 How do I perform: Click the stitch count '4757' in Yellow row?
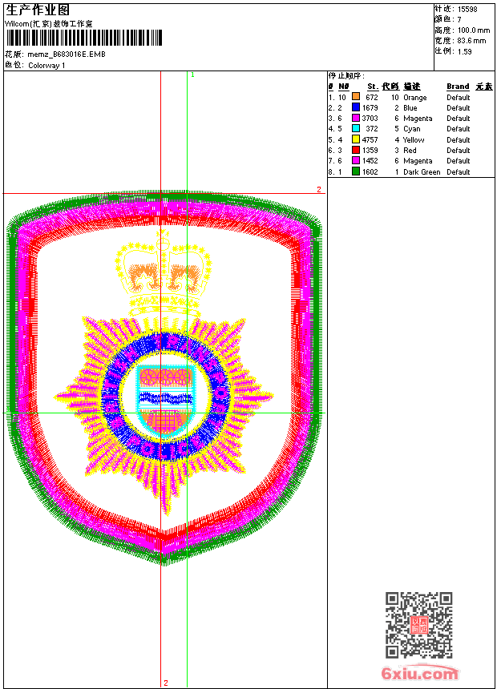click(370, 139)
